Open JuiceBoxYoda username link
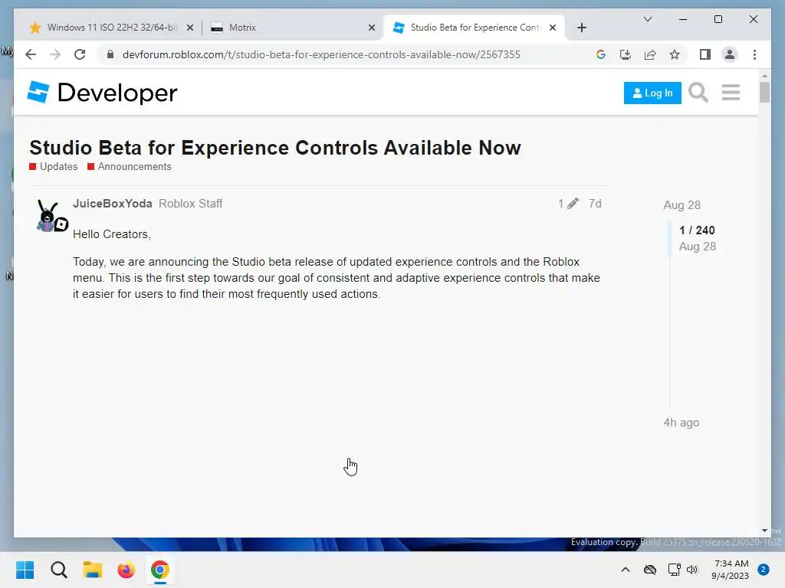 click(x=112, y=204)
